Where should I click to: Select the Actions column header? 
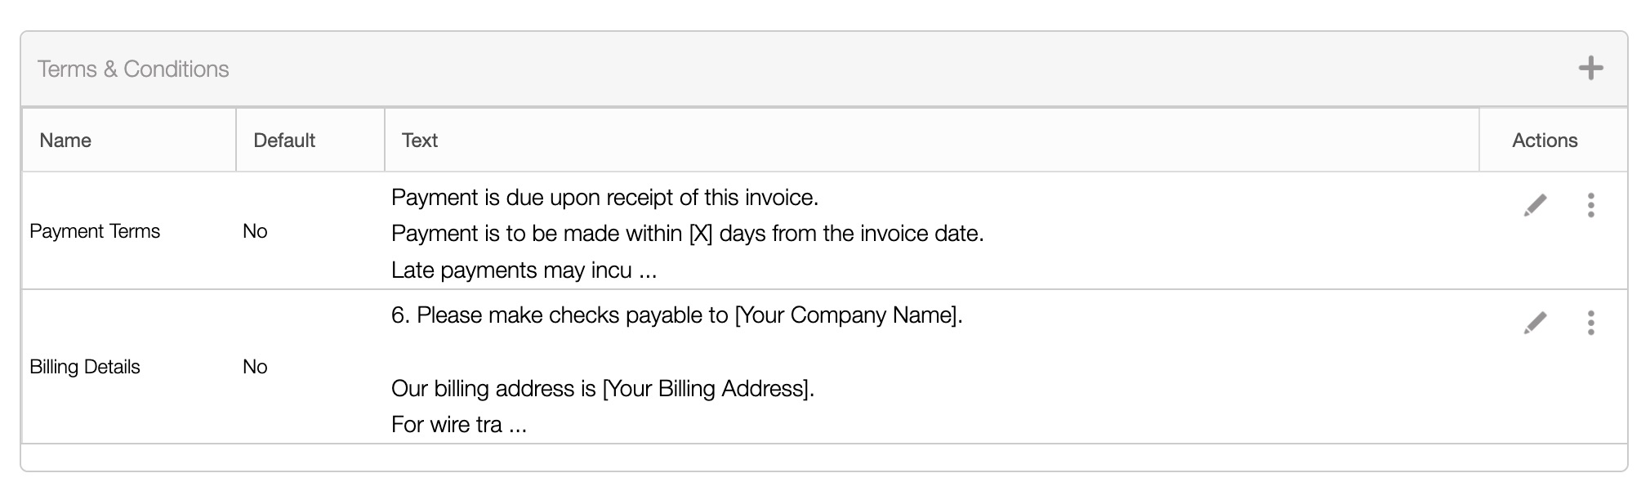click(1544, 141)
